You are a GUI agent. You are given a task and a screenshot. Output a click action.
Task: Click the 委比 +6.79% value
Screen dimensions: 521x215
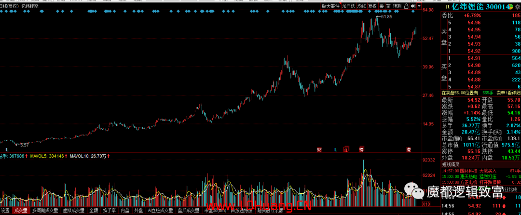[x=471, y=15]
